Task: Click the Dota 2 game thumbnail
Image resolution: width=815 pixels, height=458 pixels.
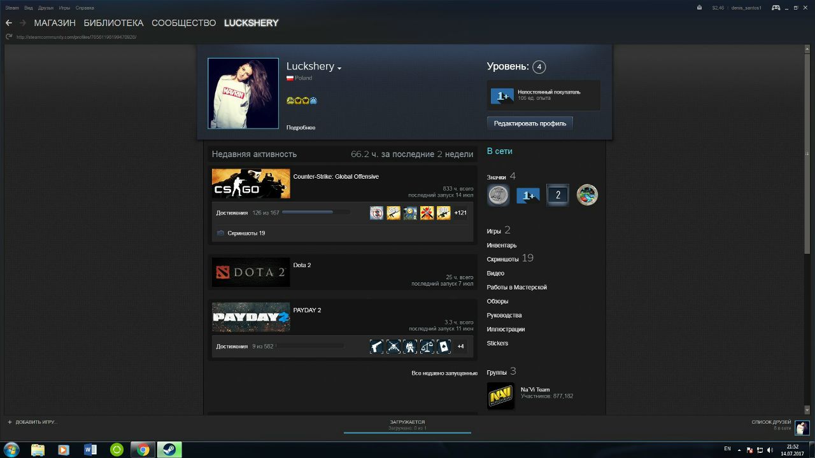Action: (251, 272)
